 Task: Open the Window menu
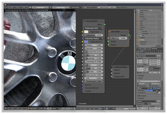(x=21, y=7)
